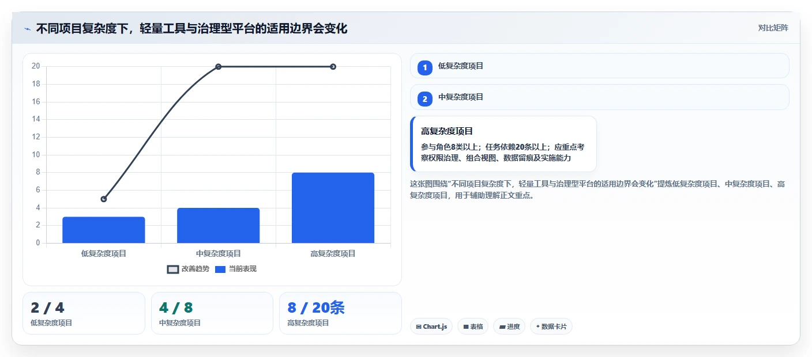Click the 中复杂度项目 blue bar
This screenshot has width=812, height=357.
[x=218, y=225]
